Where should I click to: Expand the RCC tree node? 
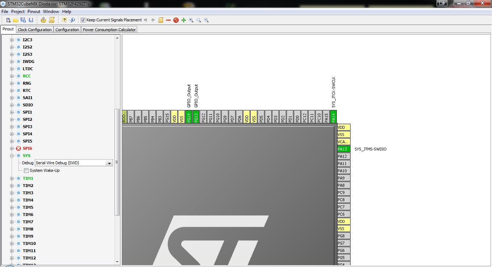(12, 76)
